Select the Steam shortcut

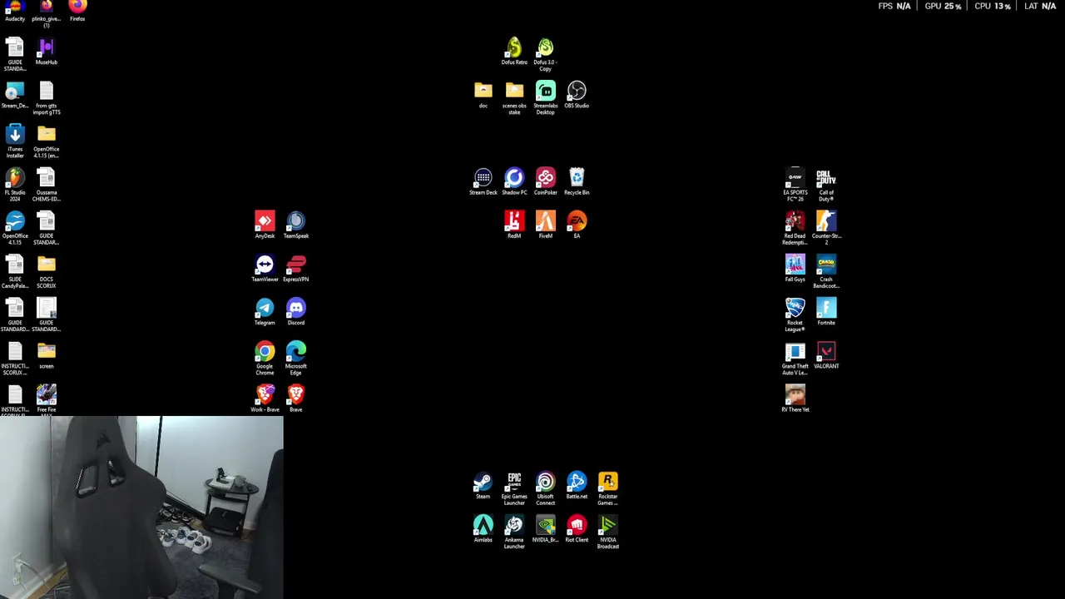pos(483,486)
